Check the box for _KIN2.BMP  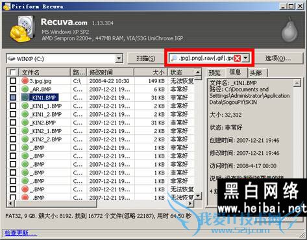pyautogui.click(x=13, y=123)
